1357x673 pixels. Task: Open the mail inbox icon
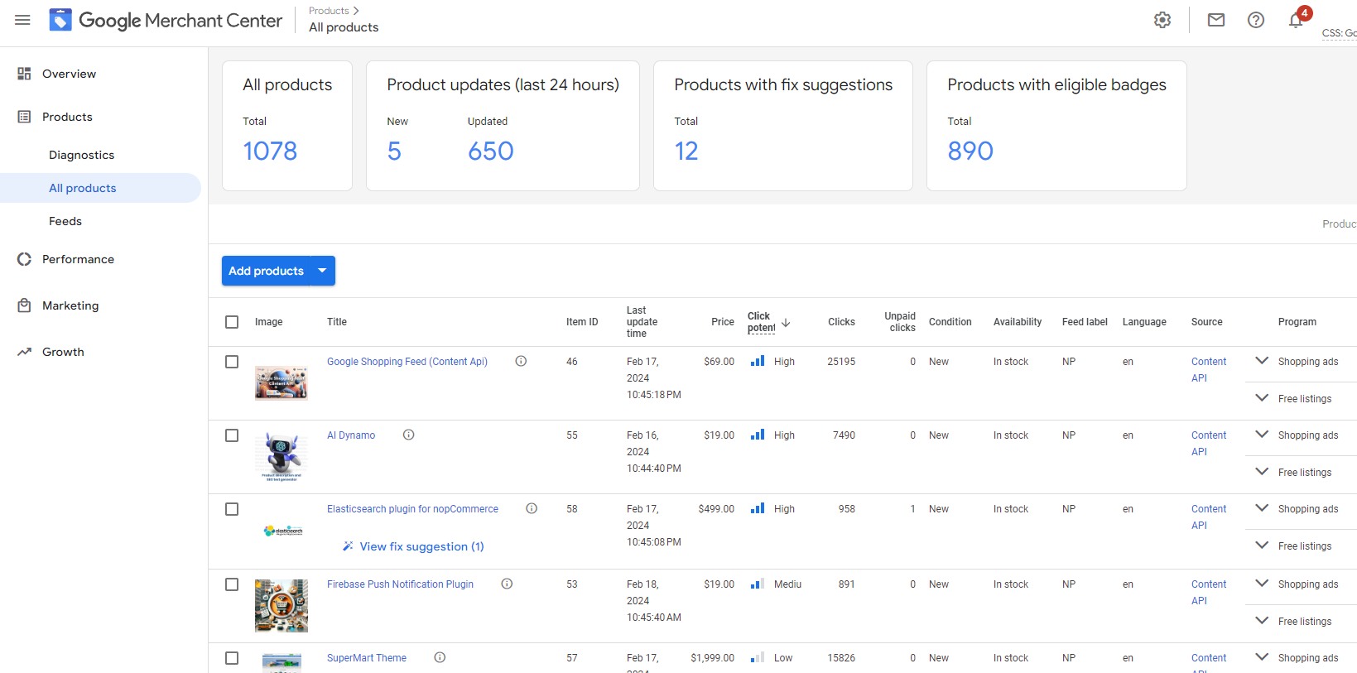[1216, 20]
